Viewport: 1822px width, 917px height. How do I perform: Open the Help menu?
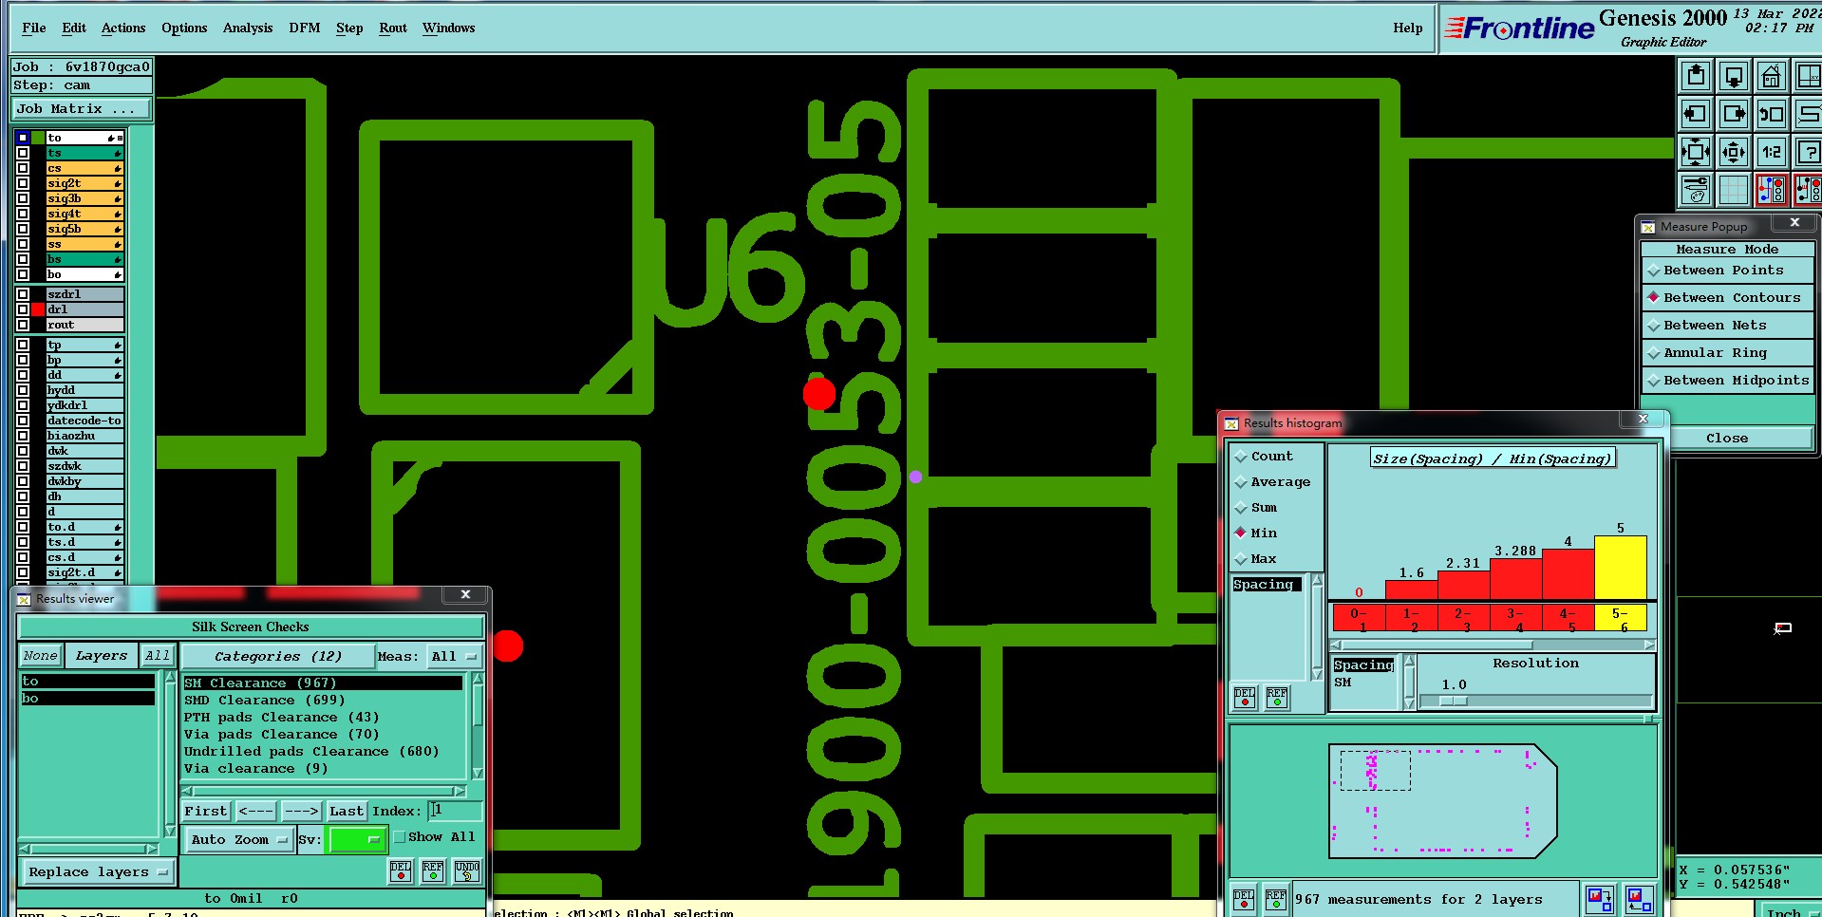[x=1408, y=28]
